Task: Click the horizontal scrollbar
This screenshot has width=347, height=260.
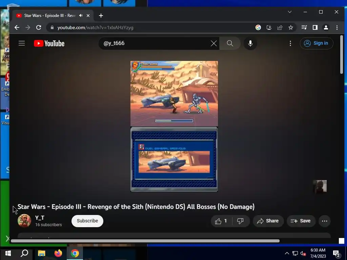Action: (145, 241)
